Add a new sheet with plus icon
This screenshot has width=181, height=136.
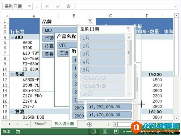(90, 124)
